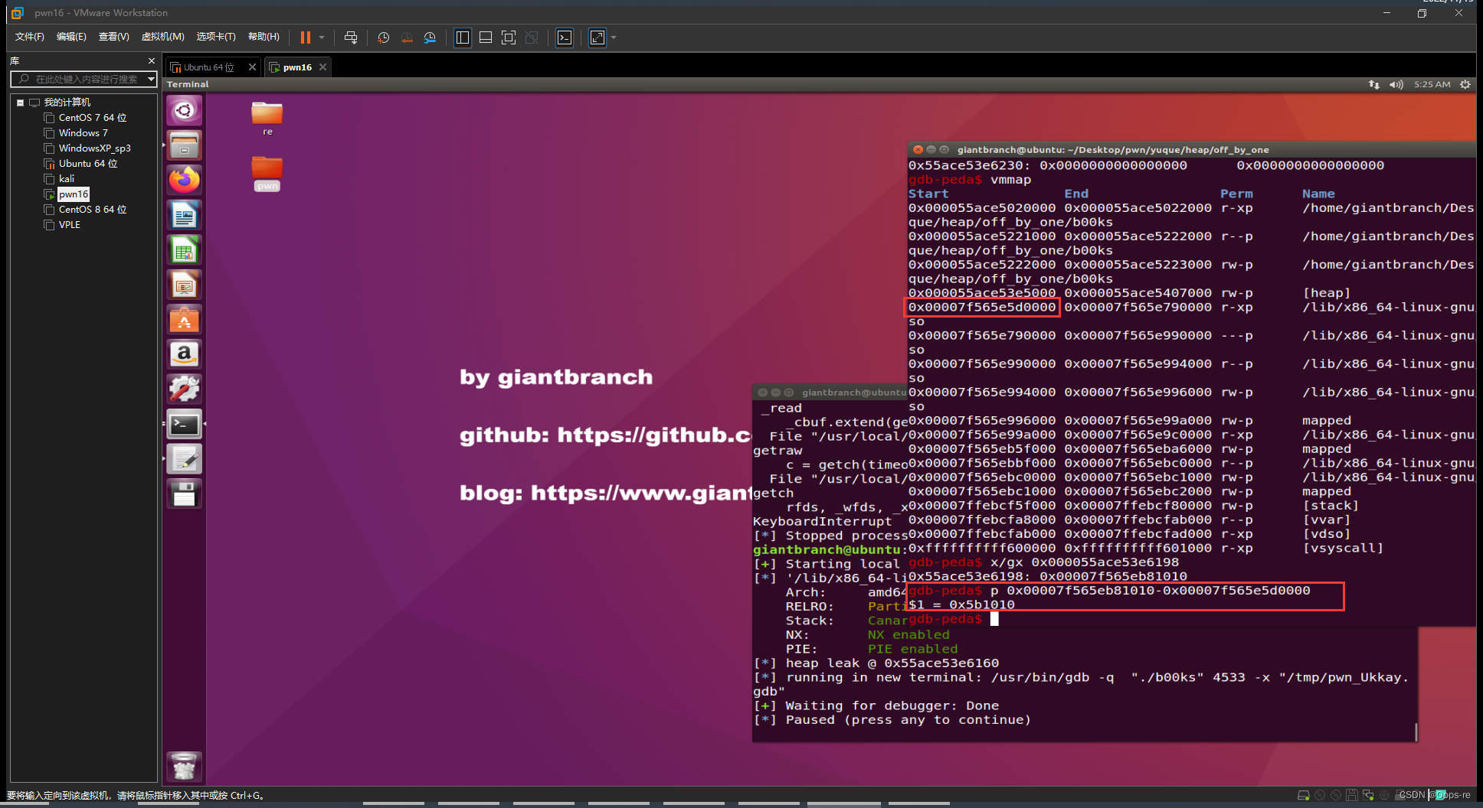
Task: Click the scrollbar of the rear terminal window
Action: click(1416, 732)
